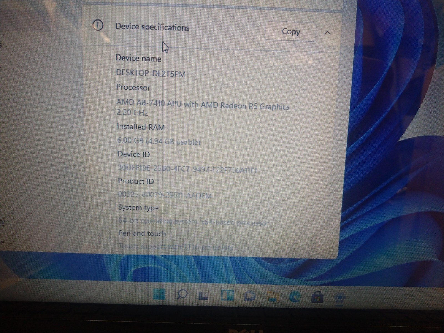Open File Explorer from the taskbar
This screenshot has width=444, height=333.
click(x=273, y=296)
